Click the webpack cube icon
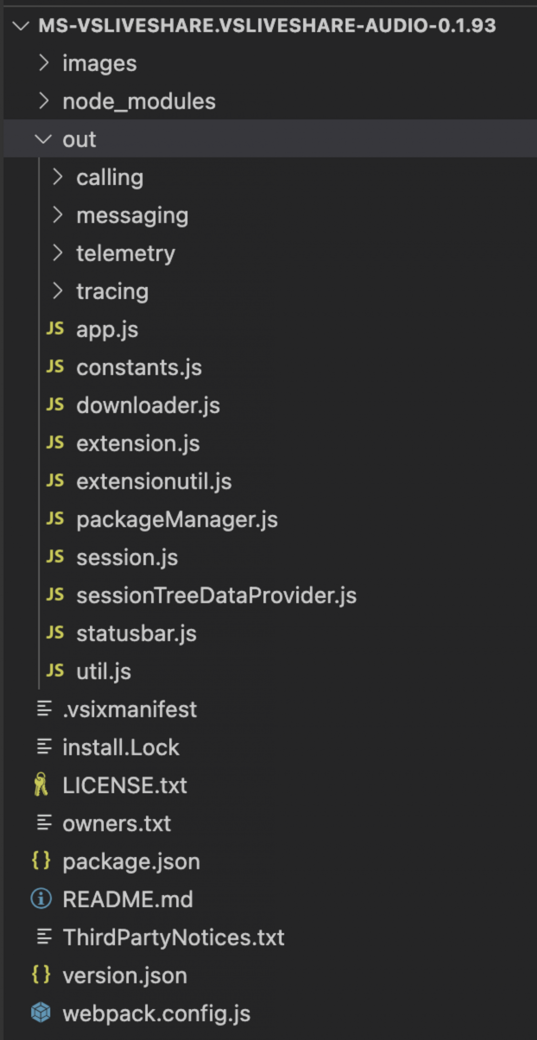The width and height of the screenshot is (537, 1040). (41, 1012)
